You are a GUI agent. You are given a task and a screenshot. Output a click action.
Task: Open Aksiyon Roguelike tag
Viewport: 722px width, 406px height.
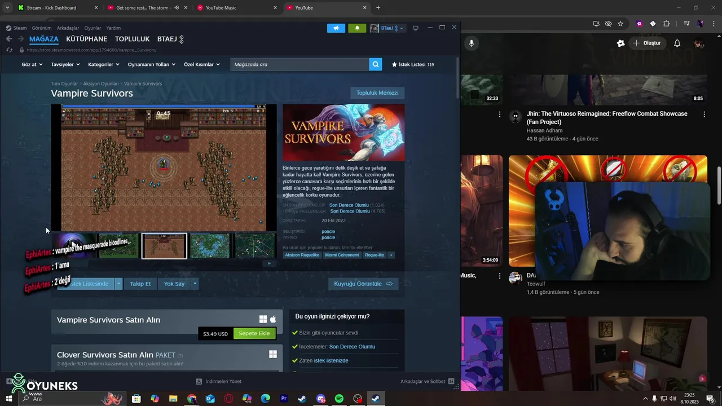[302, 255]
